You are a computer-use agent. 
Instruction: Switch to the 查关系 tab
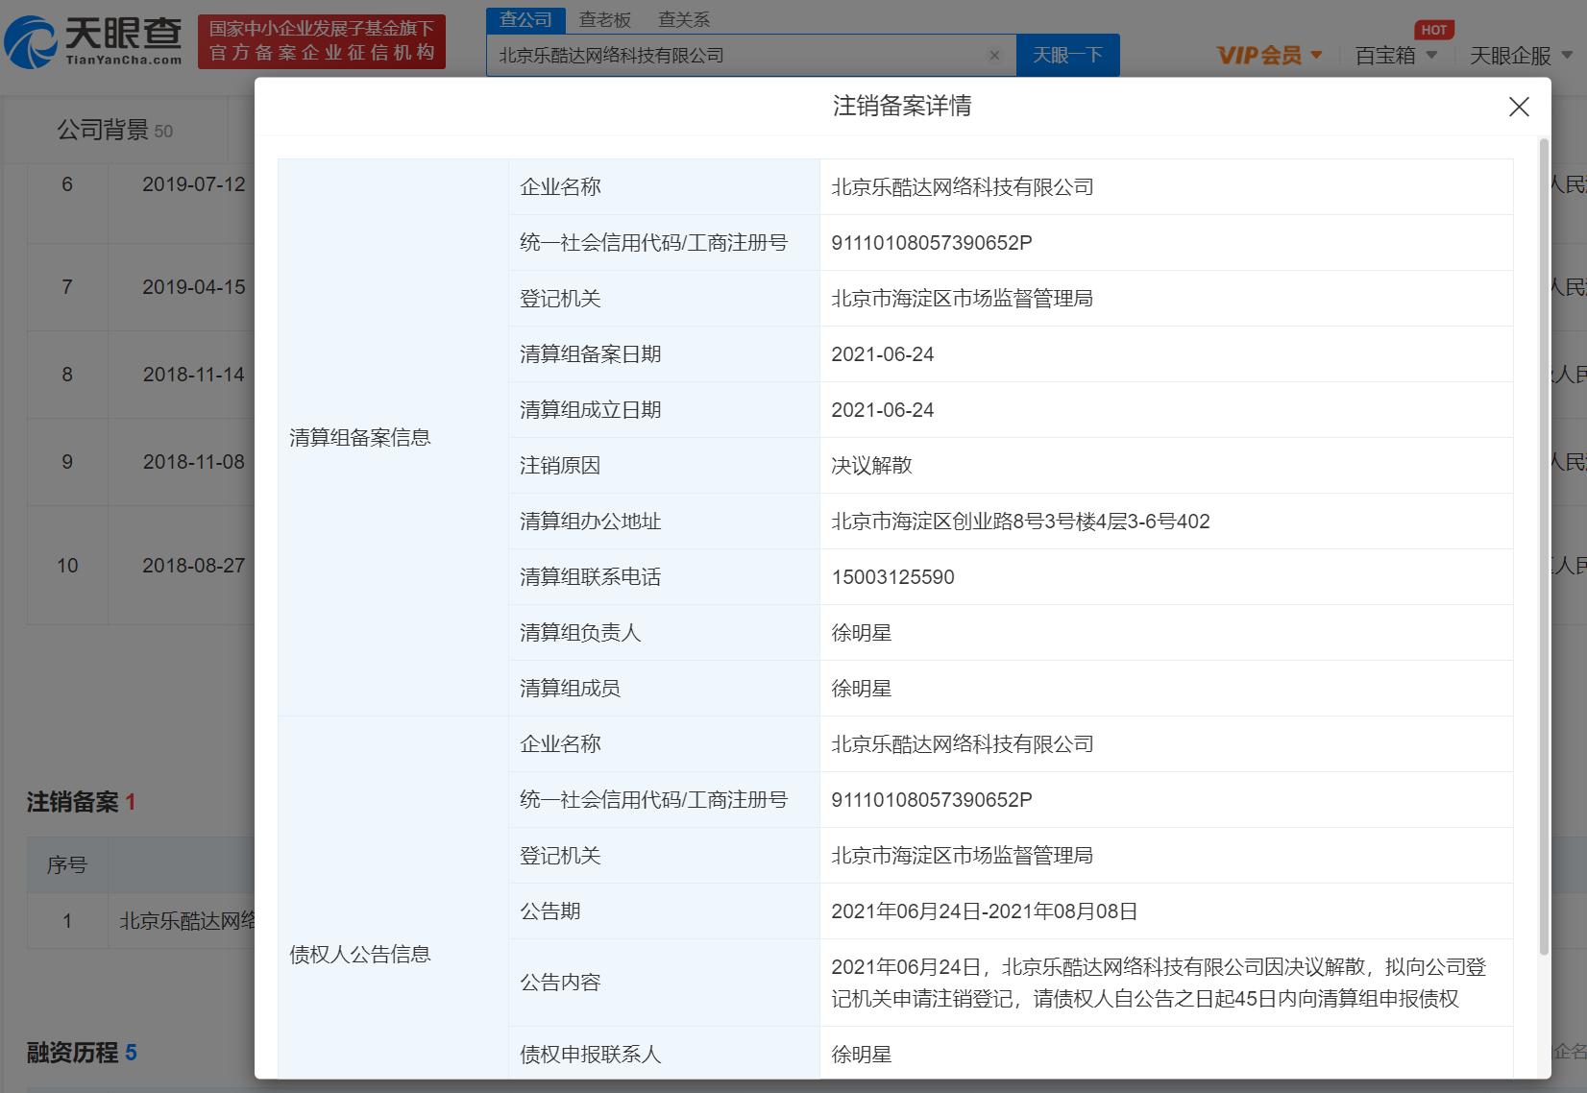tap(684, 18)
